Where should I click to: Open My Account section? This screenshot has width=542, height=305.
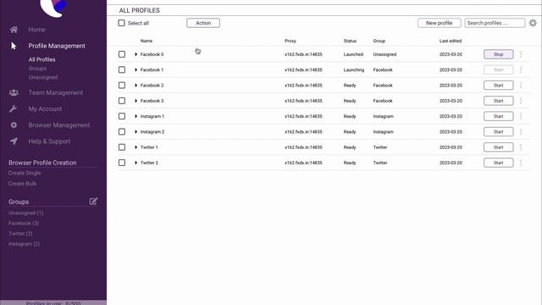45,109
